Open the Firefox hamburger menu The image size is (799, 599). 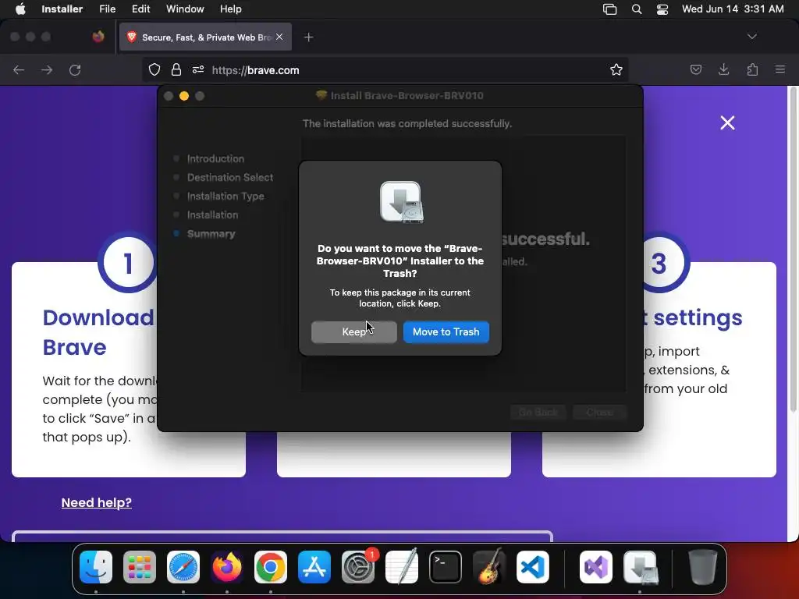[x=780, y=69]
